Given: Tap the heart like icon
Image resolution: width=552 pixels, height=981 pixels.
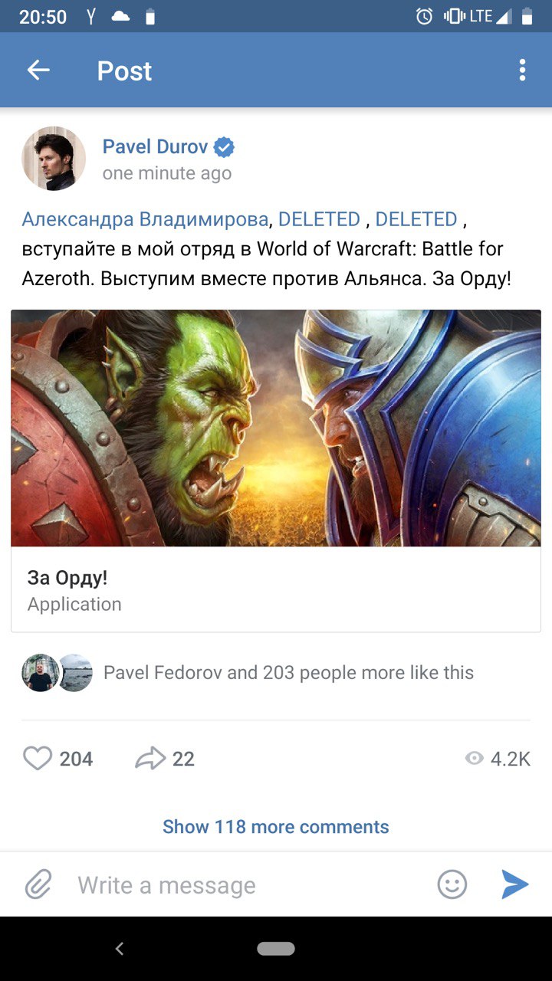Looking at the screenshot, I should pos(37,759).
